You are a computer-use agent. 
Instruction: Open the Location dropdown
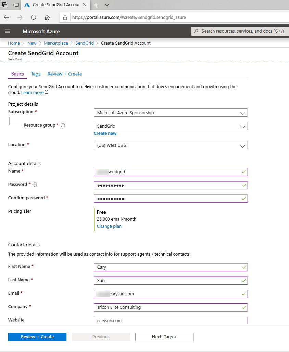171,145
